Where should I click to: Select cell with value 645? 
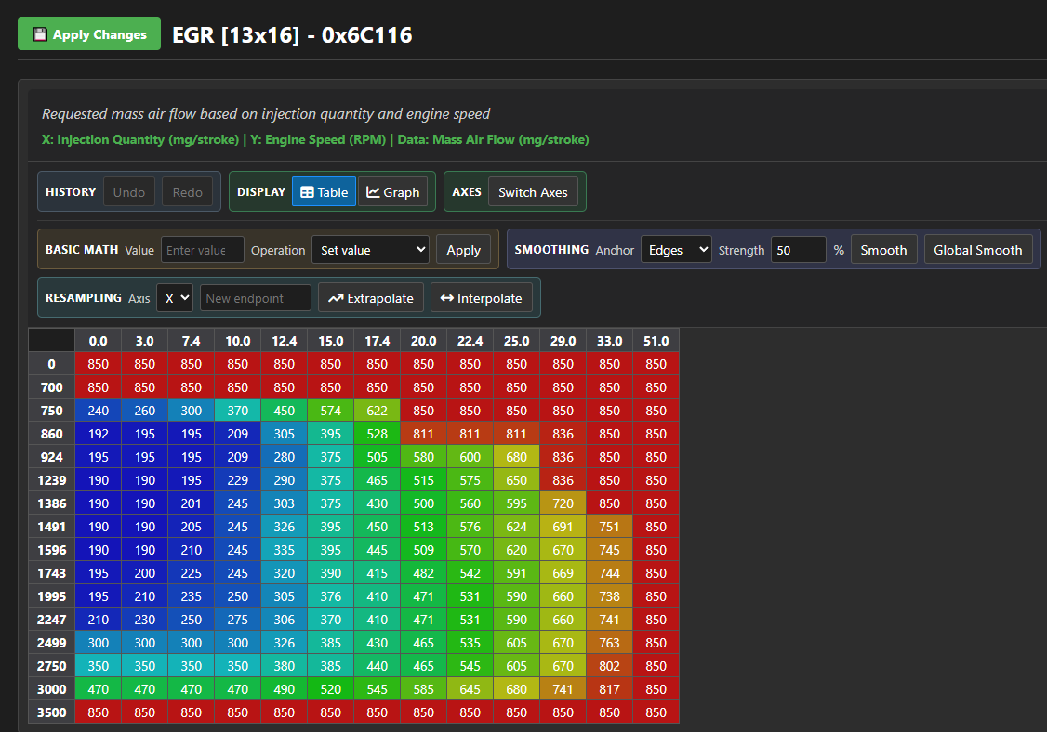(470, 689)
